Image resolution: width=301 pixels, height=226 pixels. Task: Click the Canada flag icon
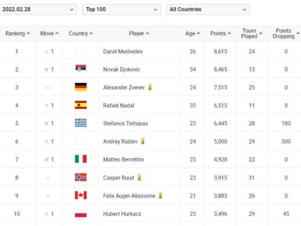(x=81, y=195)
